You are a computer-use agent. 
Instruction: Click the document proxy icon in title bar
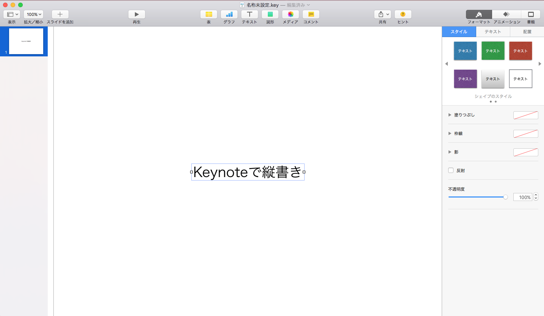click(242, 5)
